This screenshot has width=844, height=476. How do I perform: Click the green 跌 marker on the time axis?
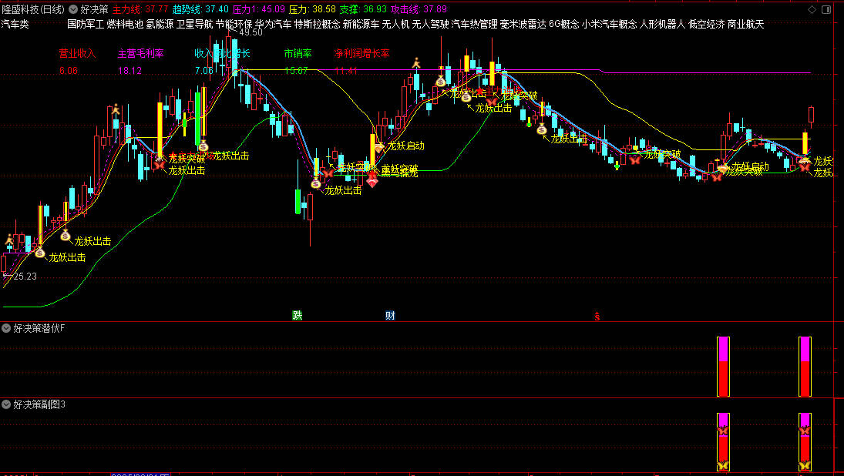tap(297, 316)
